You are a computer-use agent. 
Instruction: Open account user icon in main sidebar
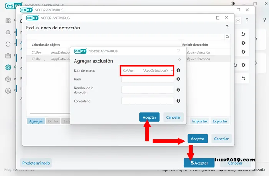pos(8,91)
